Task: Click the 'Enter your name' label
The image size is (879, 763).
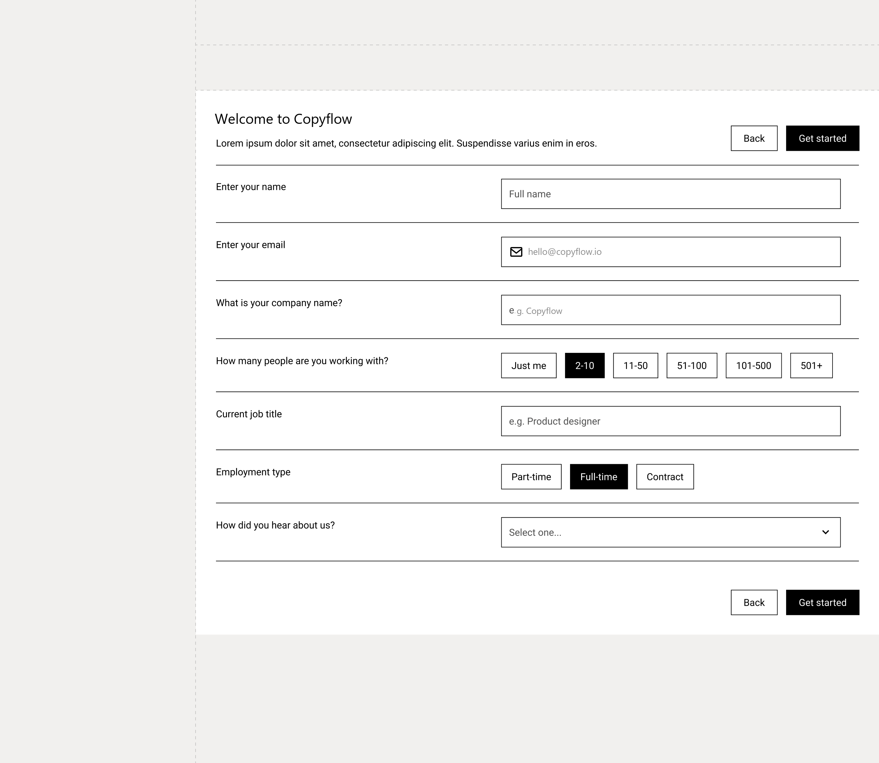Action: 251,187
